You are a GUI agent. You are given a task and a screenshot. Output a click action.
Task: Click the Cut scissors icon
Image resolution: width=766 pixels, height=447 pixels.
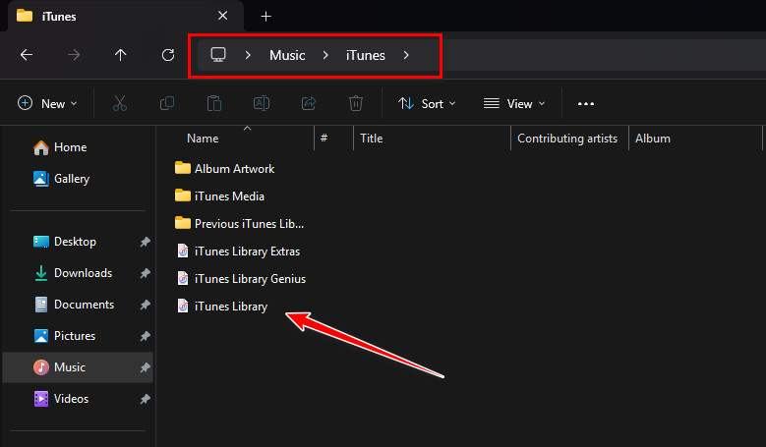coord(120,103)
